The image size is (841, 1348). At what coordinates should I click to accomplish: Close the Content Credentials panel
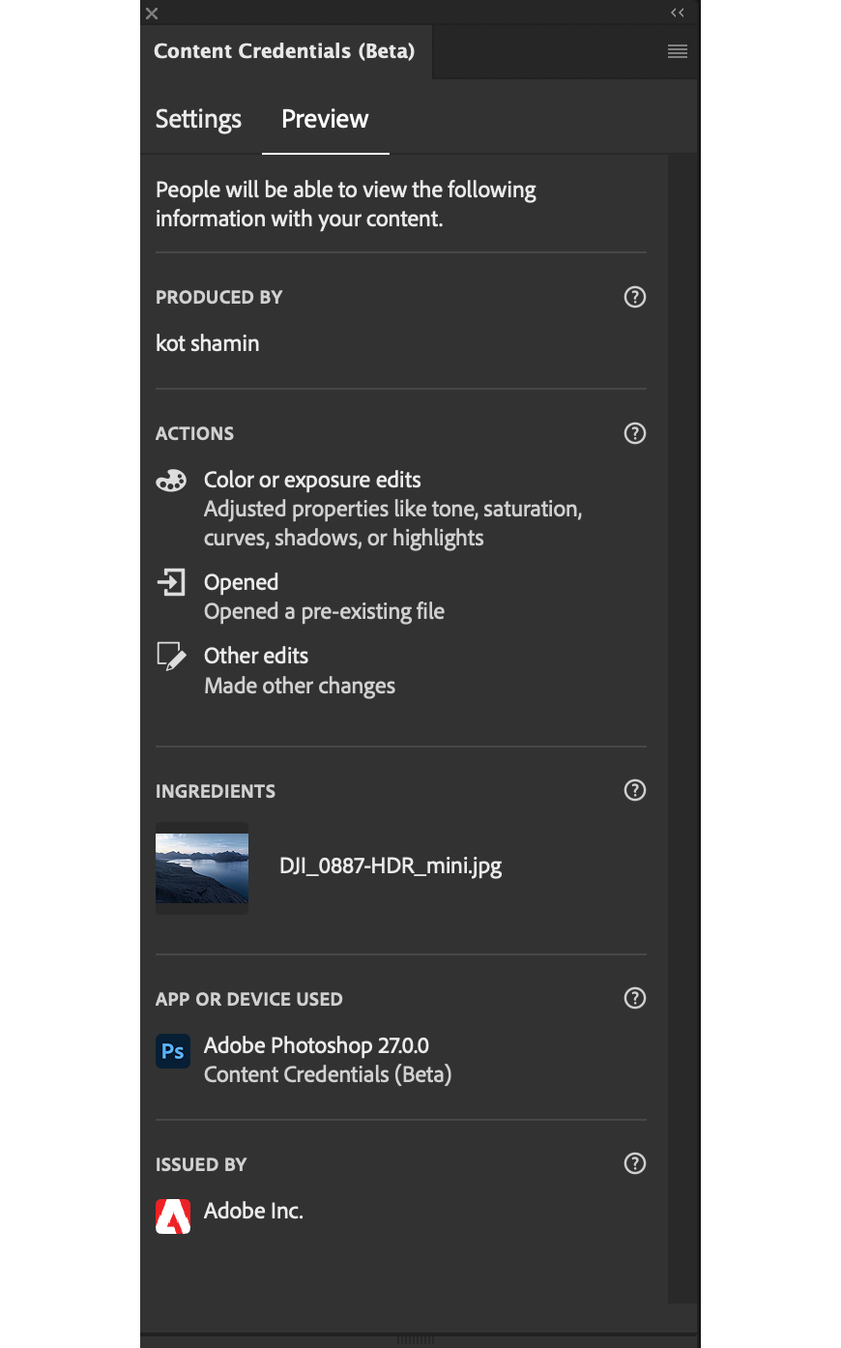pyautogui.click(x=152, y=14)
